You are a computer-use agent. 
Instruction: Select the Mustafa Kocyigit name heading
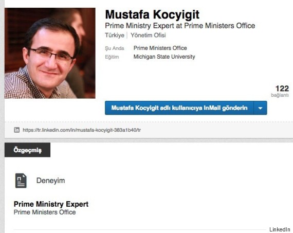pyautogui.click(x=152, y=14)
